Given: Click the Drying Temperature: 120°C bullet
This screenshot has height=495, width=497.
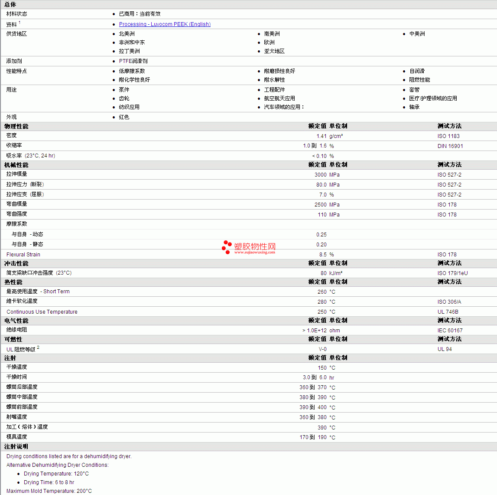Looking at the screenshot, I should (x=56, y=474).
